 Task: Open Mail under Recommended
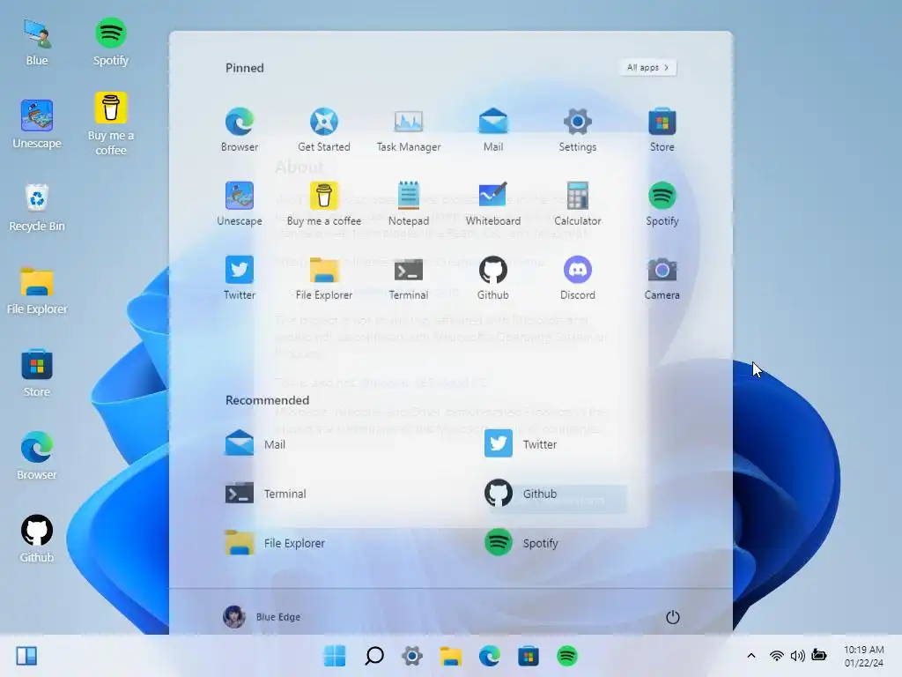255,444
